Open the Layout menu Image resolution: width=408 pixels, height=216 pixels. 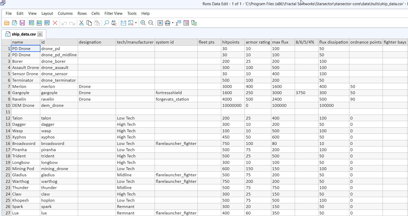[x=47, y=13]
